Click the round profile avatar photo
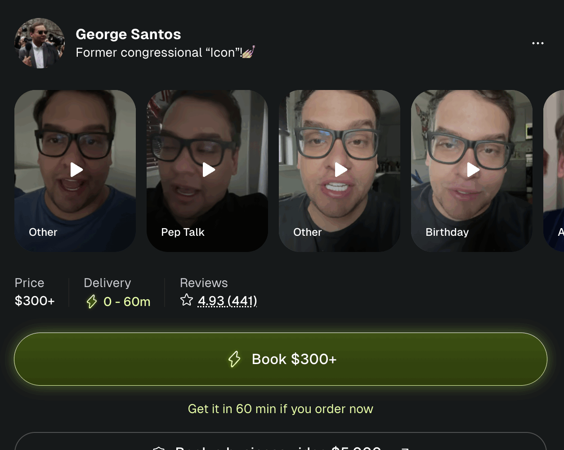564x450 pixels. [x=40, y=43]
